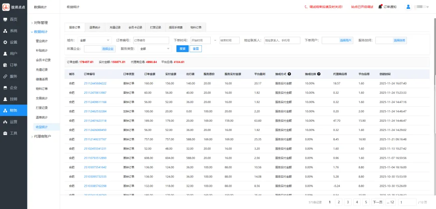Click the blue 搜索 button
The width and height of the screenshot is (436, 209).
tap(182, 49)
